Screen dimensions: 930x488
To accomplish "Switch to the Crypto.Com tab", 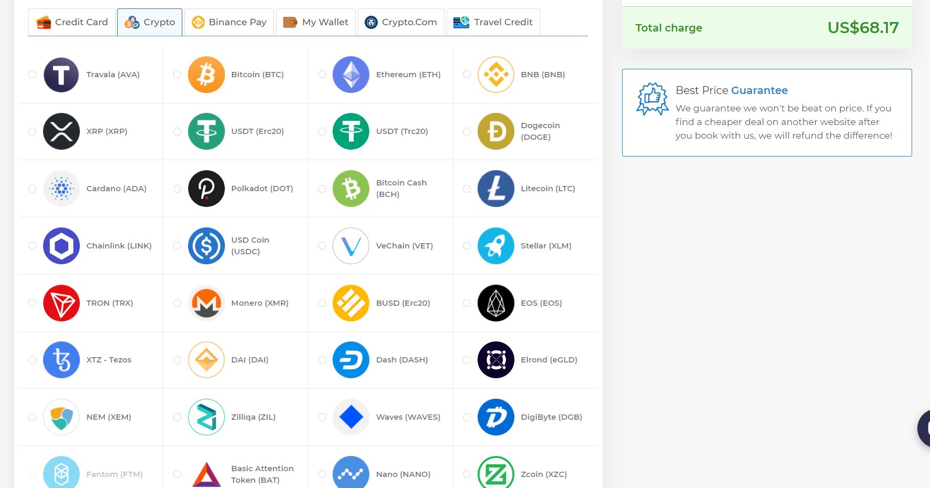I will 401,22.
